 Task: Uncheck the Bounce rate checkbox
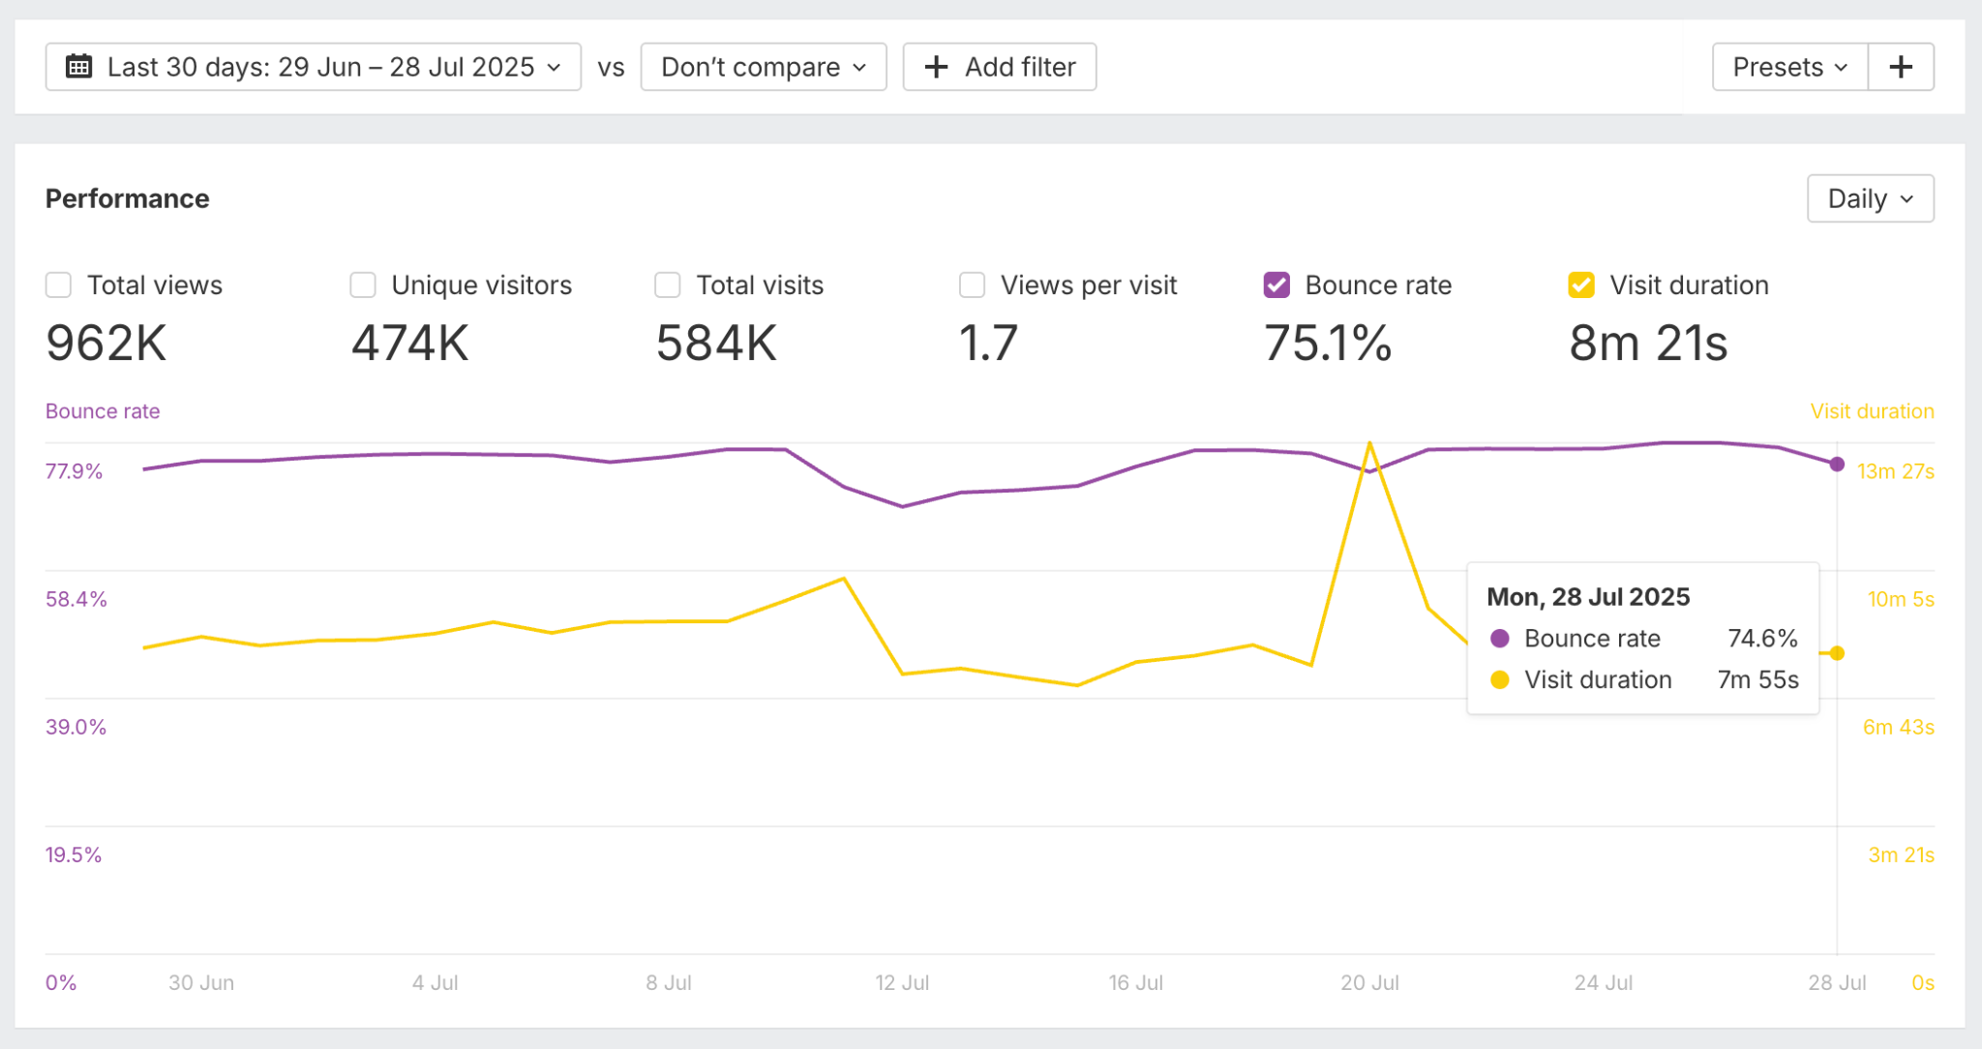1276,285
